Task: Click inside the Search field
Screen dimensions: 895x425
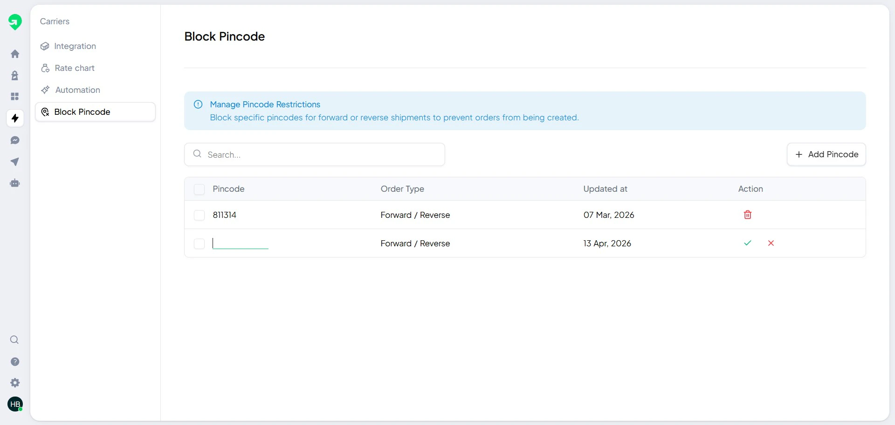Action: (x=315, y=154)
